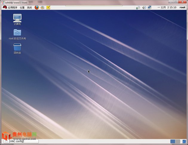188x145 pixels.
Task: Open the 位置 (Places) menu
Action: pyautogui.click(x=22, y=7)
